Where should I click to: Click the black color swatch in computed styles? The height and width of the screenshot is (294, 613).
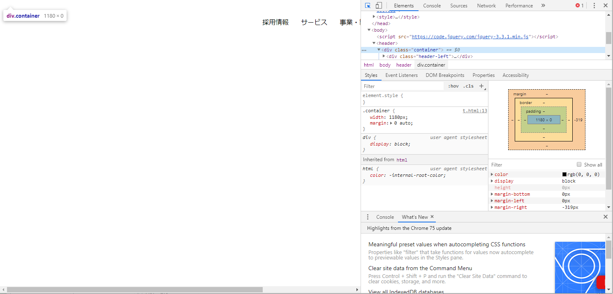(x=564, y=174)
